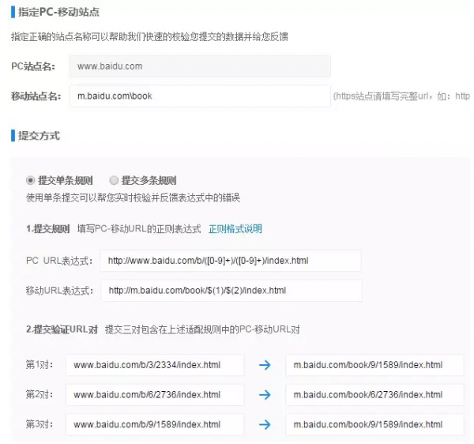
Task: Open the 正则格式说明 link
Action: [235, 229]
